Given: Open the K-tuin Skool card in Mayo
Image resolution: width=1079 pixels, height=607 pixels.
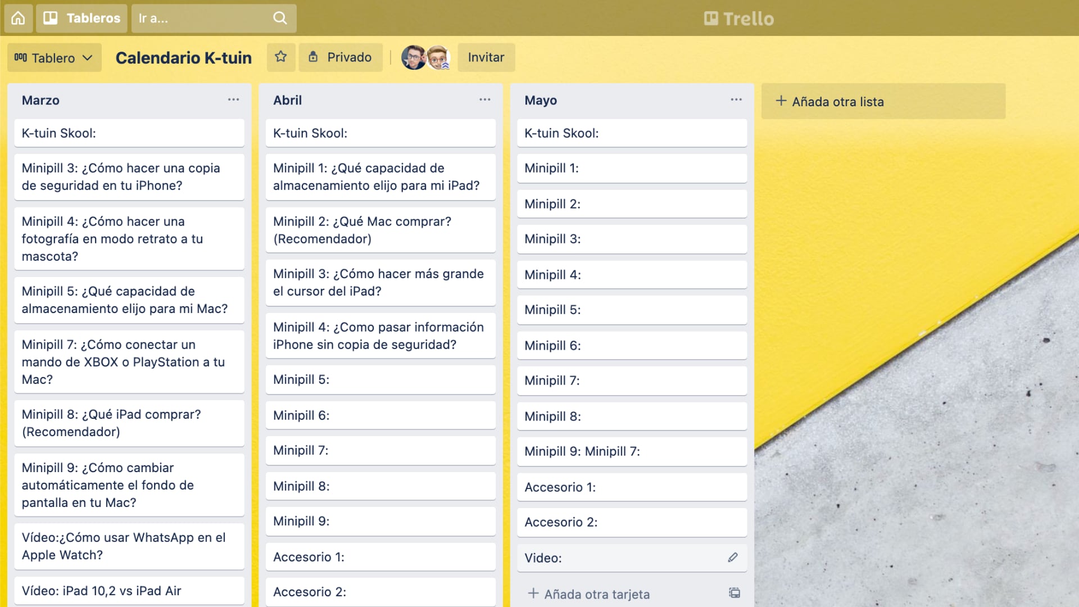Looking at the screenshot, I should pyautogui.click(x=632, y=133).
